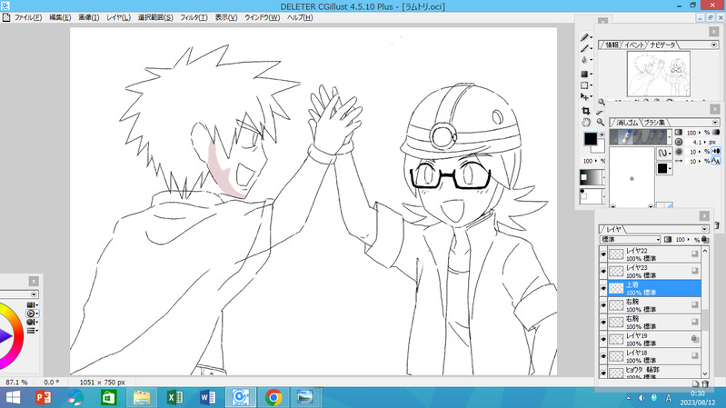Hide the 上着 layer eye
726x408 pixels.
coord(603,289)
